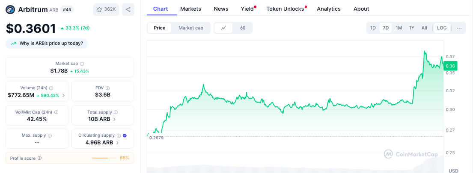This screenshot has width=473, height=173.
Task: Click the Circulating supply info icon
Action: (119, 136)
